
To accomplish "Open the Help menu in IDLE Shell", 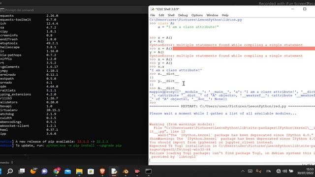I will coord(225,15).
